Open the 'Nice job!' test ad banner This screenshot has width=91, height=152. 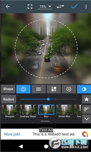[x=45, y=134]
